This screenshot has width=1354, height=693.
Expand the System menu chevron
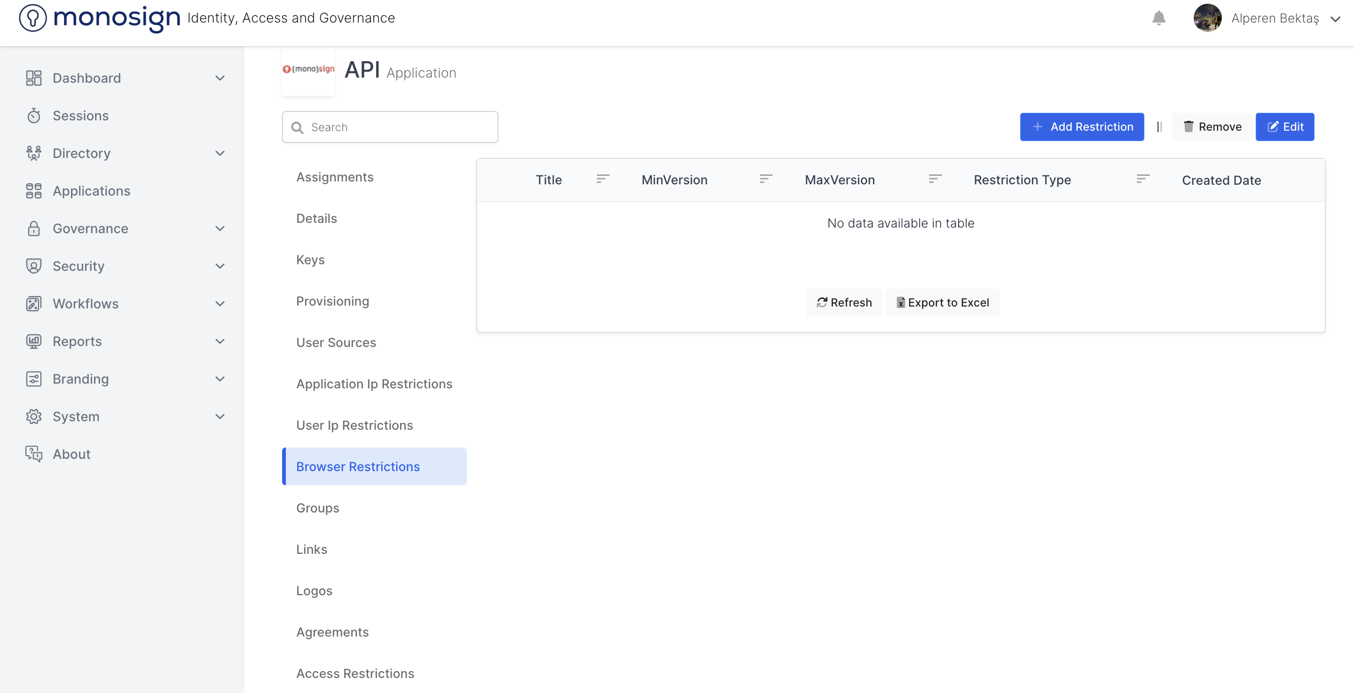(220, 417)
